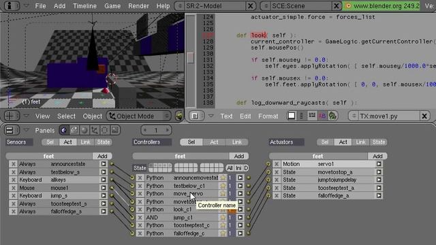Open the Render menu
This screenshot has width=436, height=245.
[138, 6]
